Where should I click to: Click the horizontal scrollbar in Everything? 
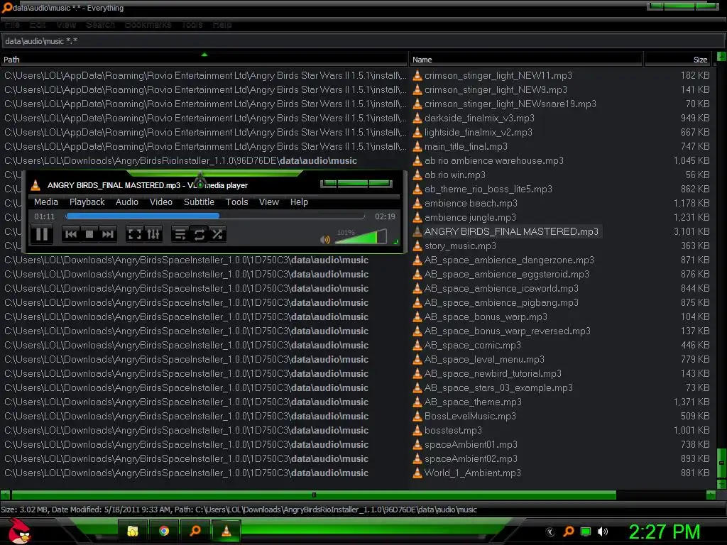click(x=313, y=495)
